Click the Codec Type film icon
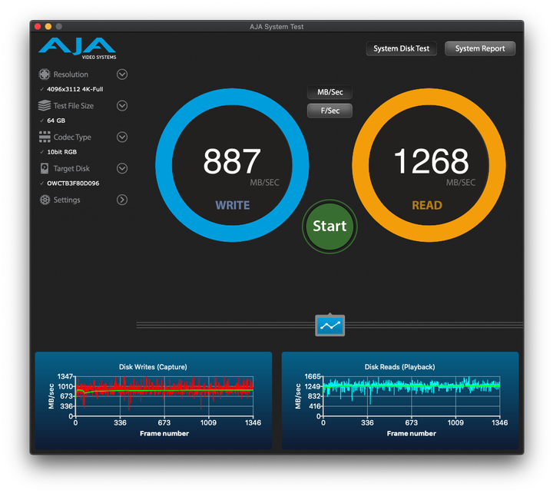Image resolution: width=553 pixels, height=493 pixels. [x=45, y=137]
